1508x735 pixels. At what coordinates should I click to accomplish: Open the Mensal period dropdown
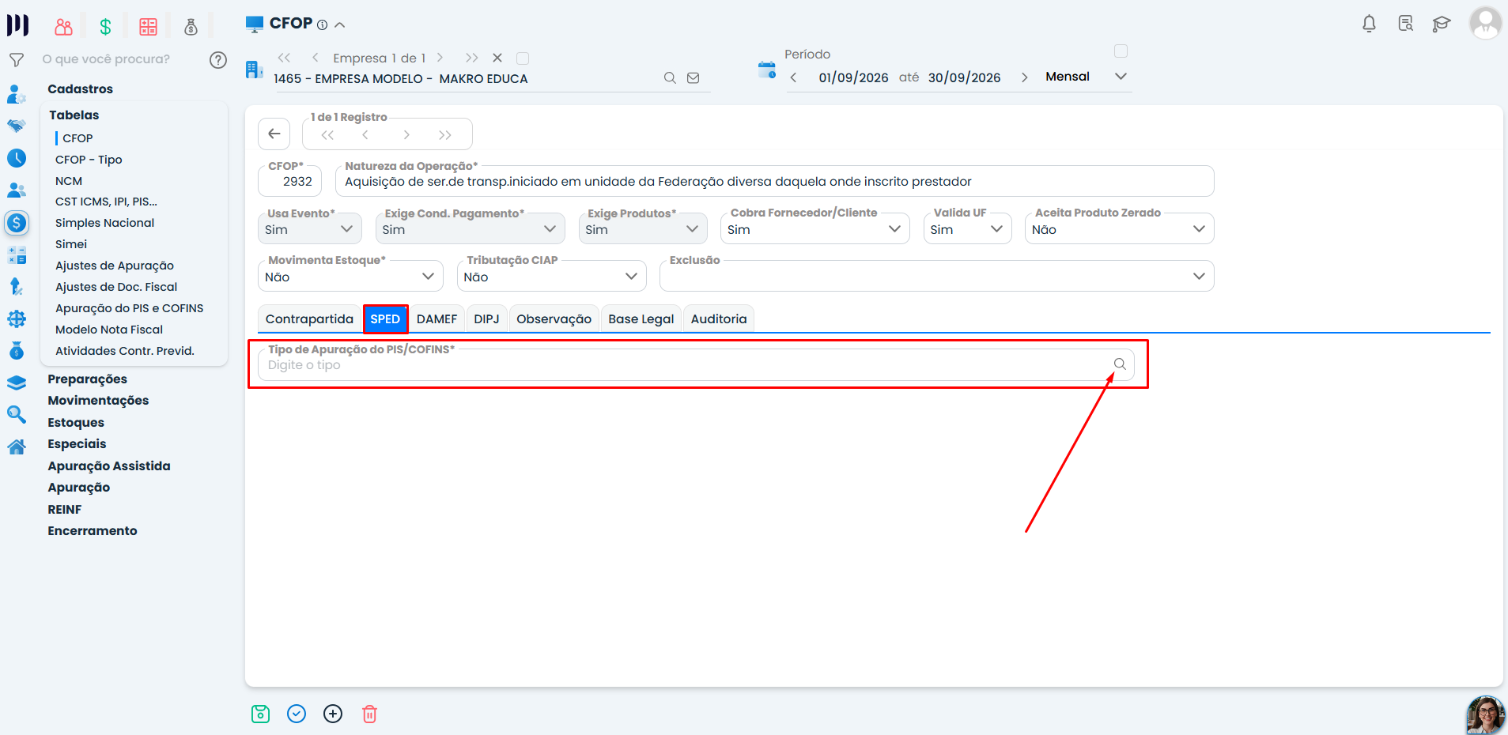point(1086,77)
